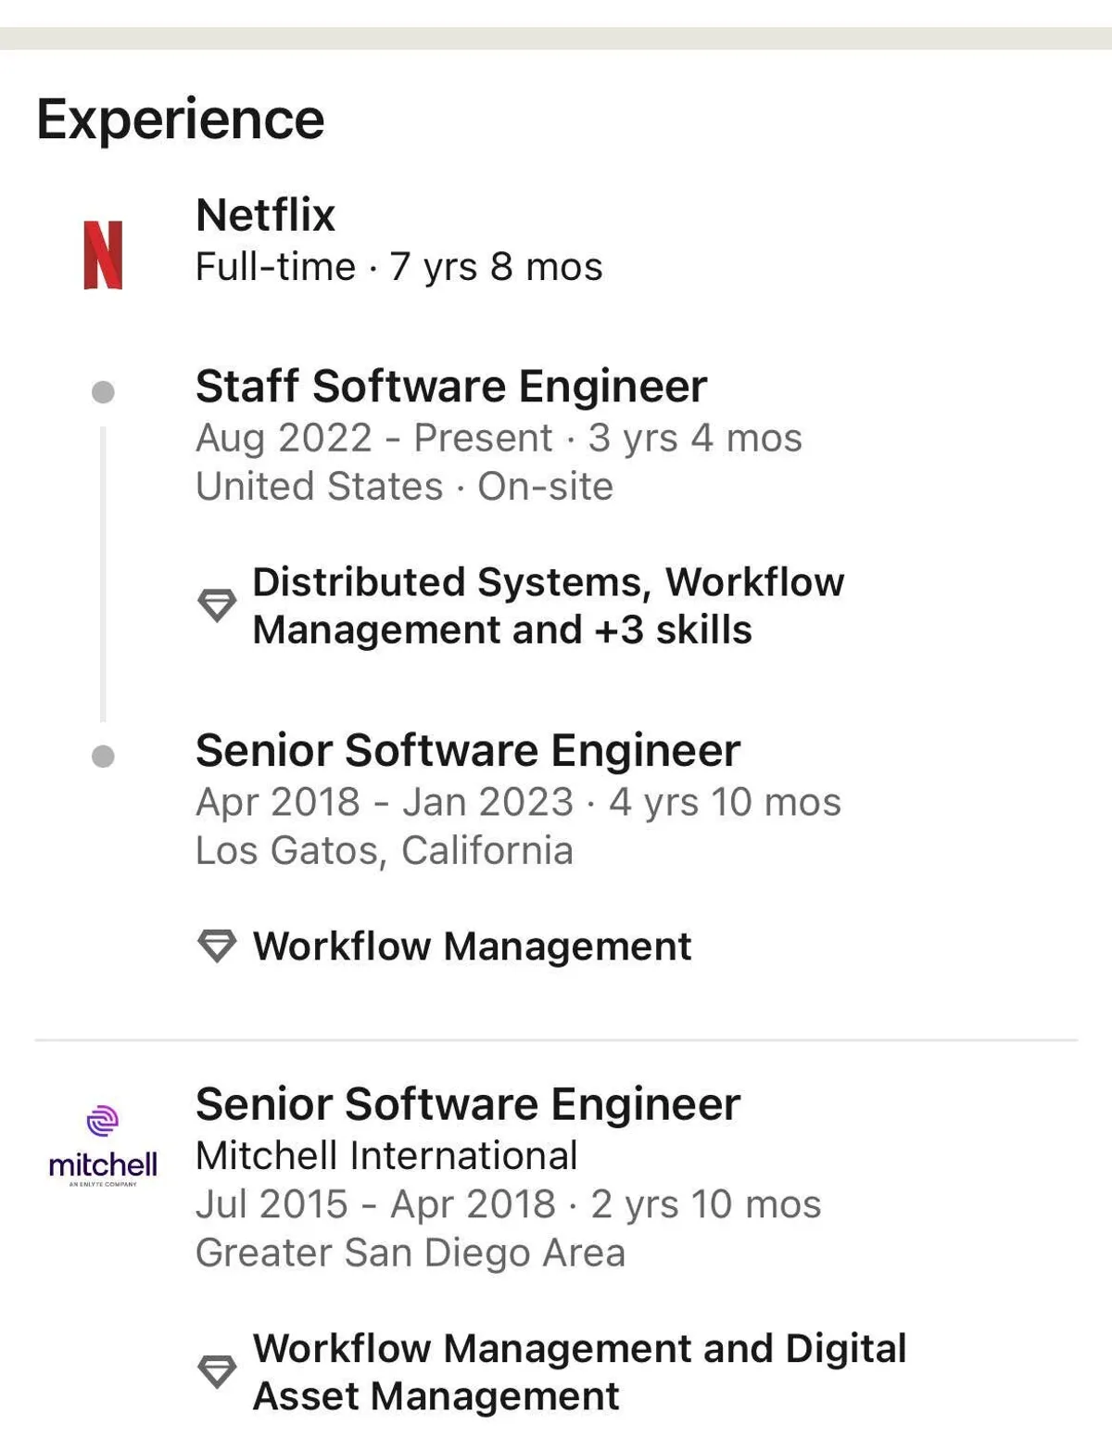Tap Full-time 7 yrs 8 mos text

pyautogui.click(x=398, y=267)
